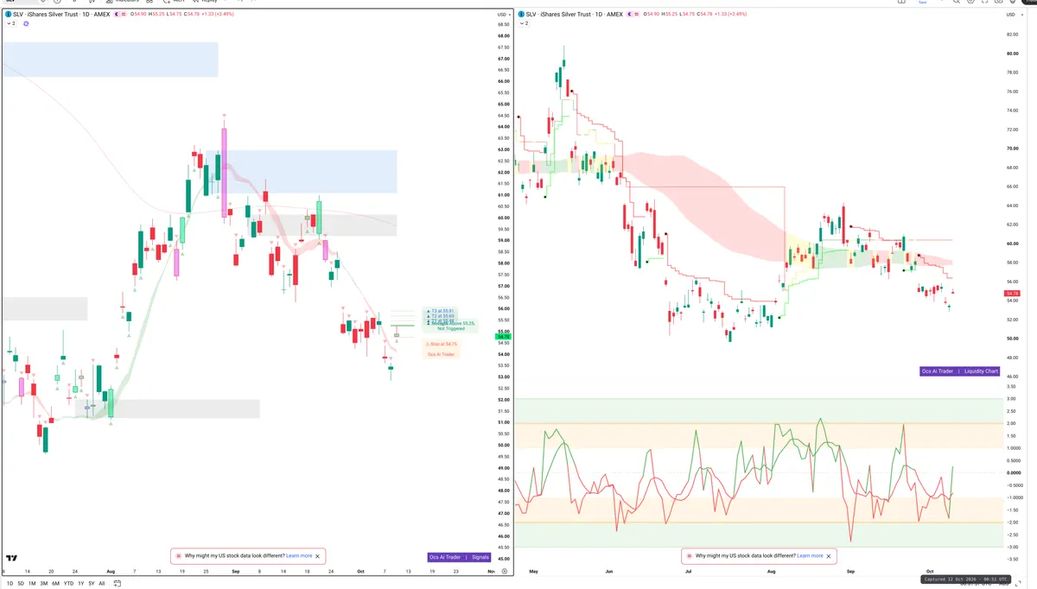Image resolution: width=1037 pixels, height=589 pixels.
Task: Click the Ocs Ai Trader Signals label
Action: [459, 557]
